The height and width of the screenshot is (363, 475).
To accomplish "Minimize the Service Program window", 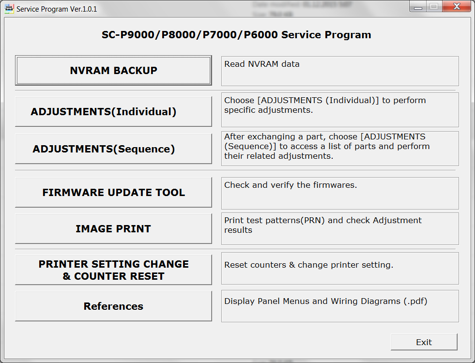I will click(x=418, y=7).
